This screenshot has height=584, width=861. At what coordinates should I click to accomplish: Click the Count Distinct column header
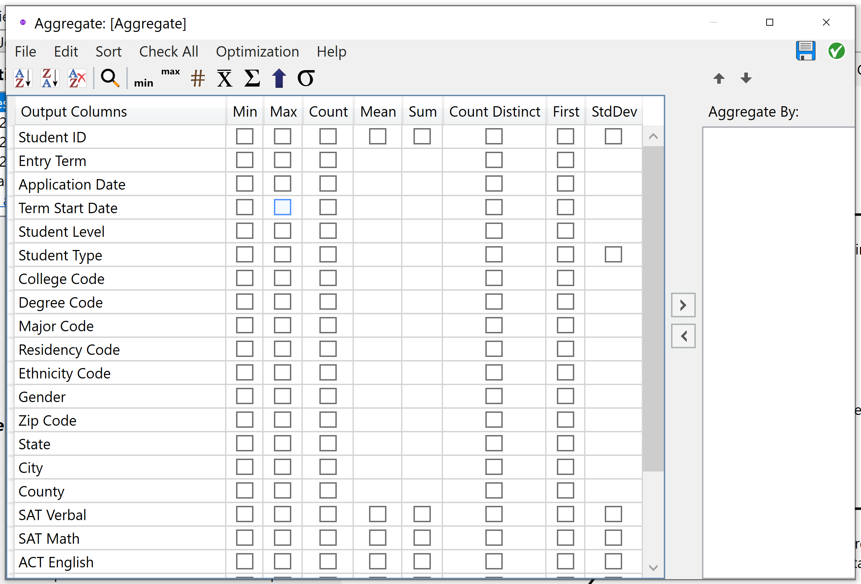point(494,111)
